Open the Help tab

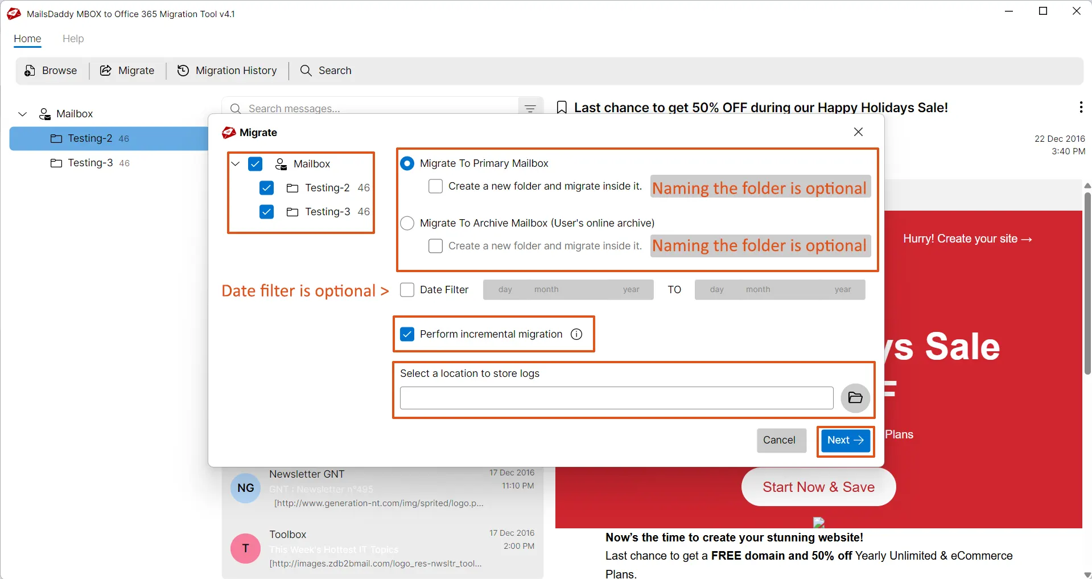coord(73,39)
